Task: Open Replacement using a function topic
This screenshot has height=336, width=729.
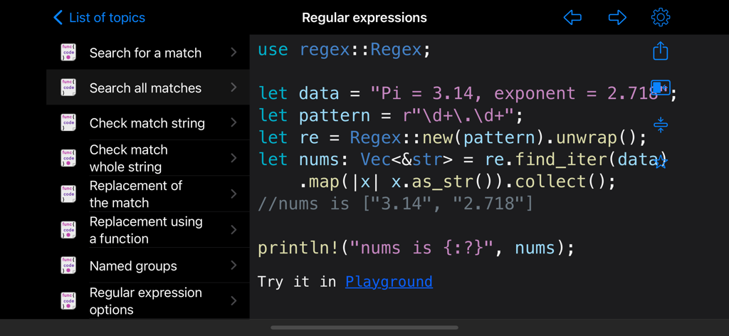Action: coord(148,230)
